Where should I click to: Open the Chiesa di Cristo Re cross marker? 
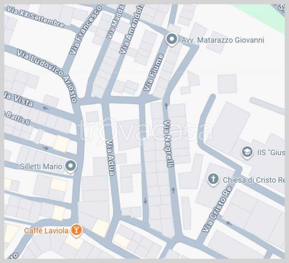coord(213,179)
